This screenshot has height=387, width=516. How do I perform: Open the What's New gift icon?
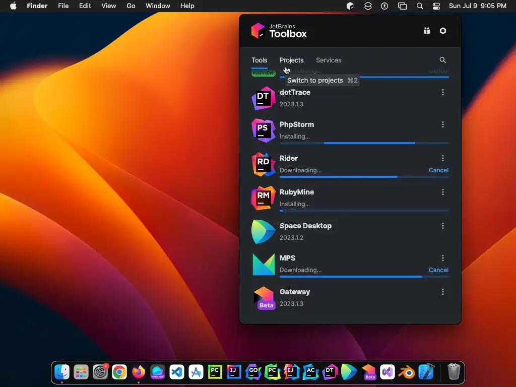click(x=426, y=31)
